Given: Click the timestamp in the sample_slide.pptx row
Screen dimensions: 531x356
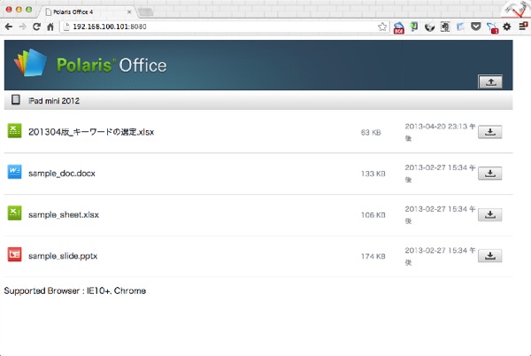Looking at the screenshot, I should tap(440, 256).
